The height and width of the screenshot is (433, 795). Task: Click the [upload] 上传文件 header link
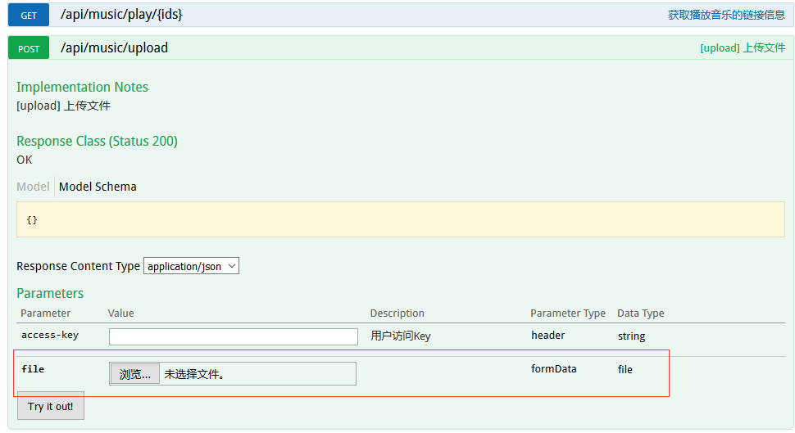[743, 48]
